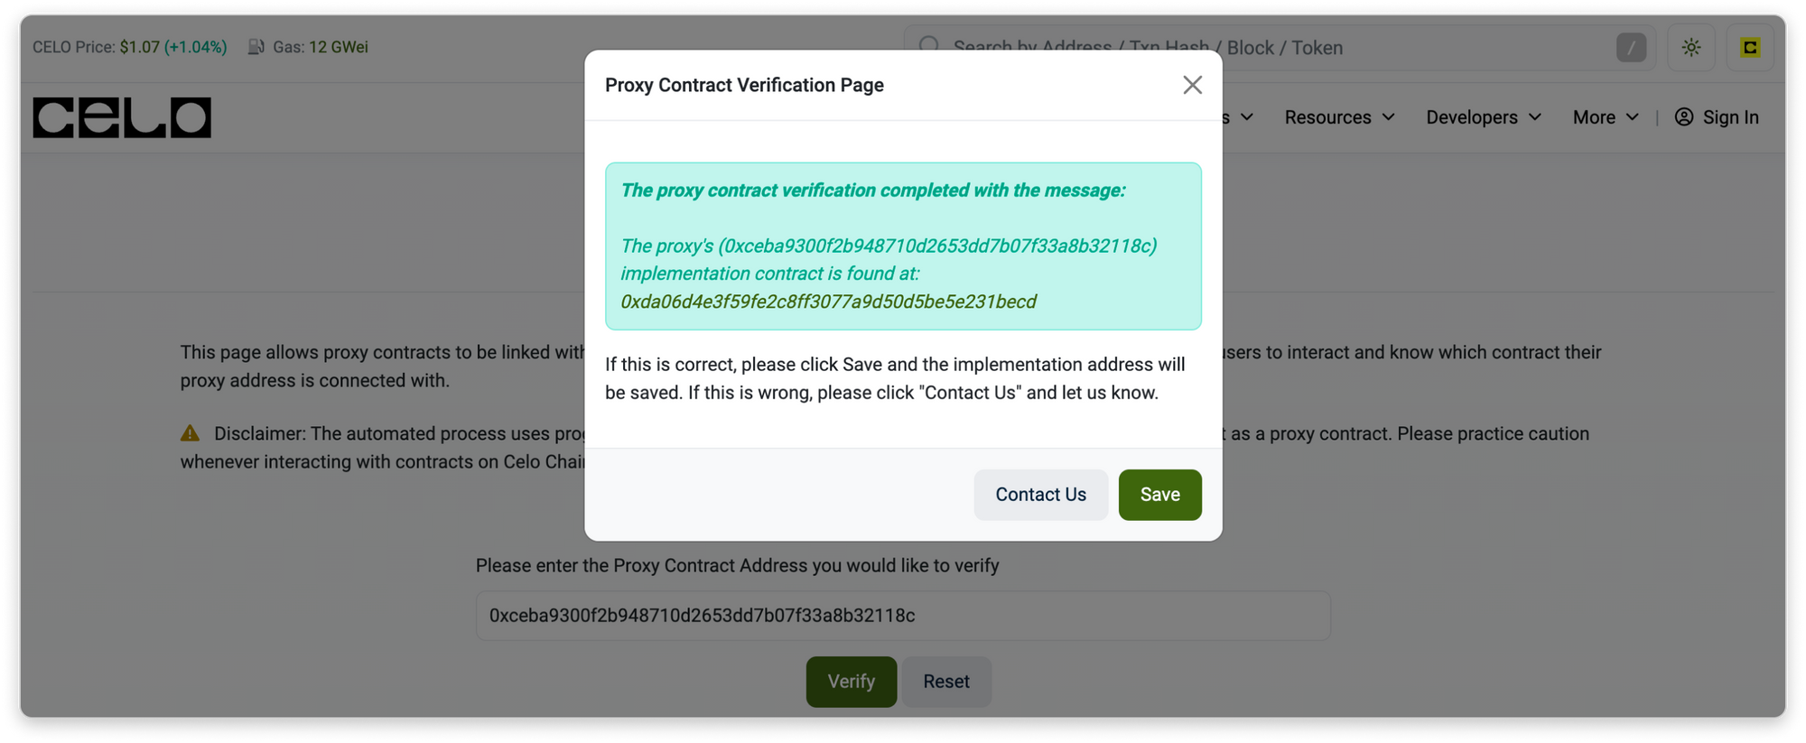Expand the More menu chevron

point(1632,117)
